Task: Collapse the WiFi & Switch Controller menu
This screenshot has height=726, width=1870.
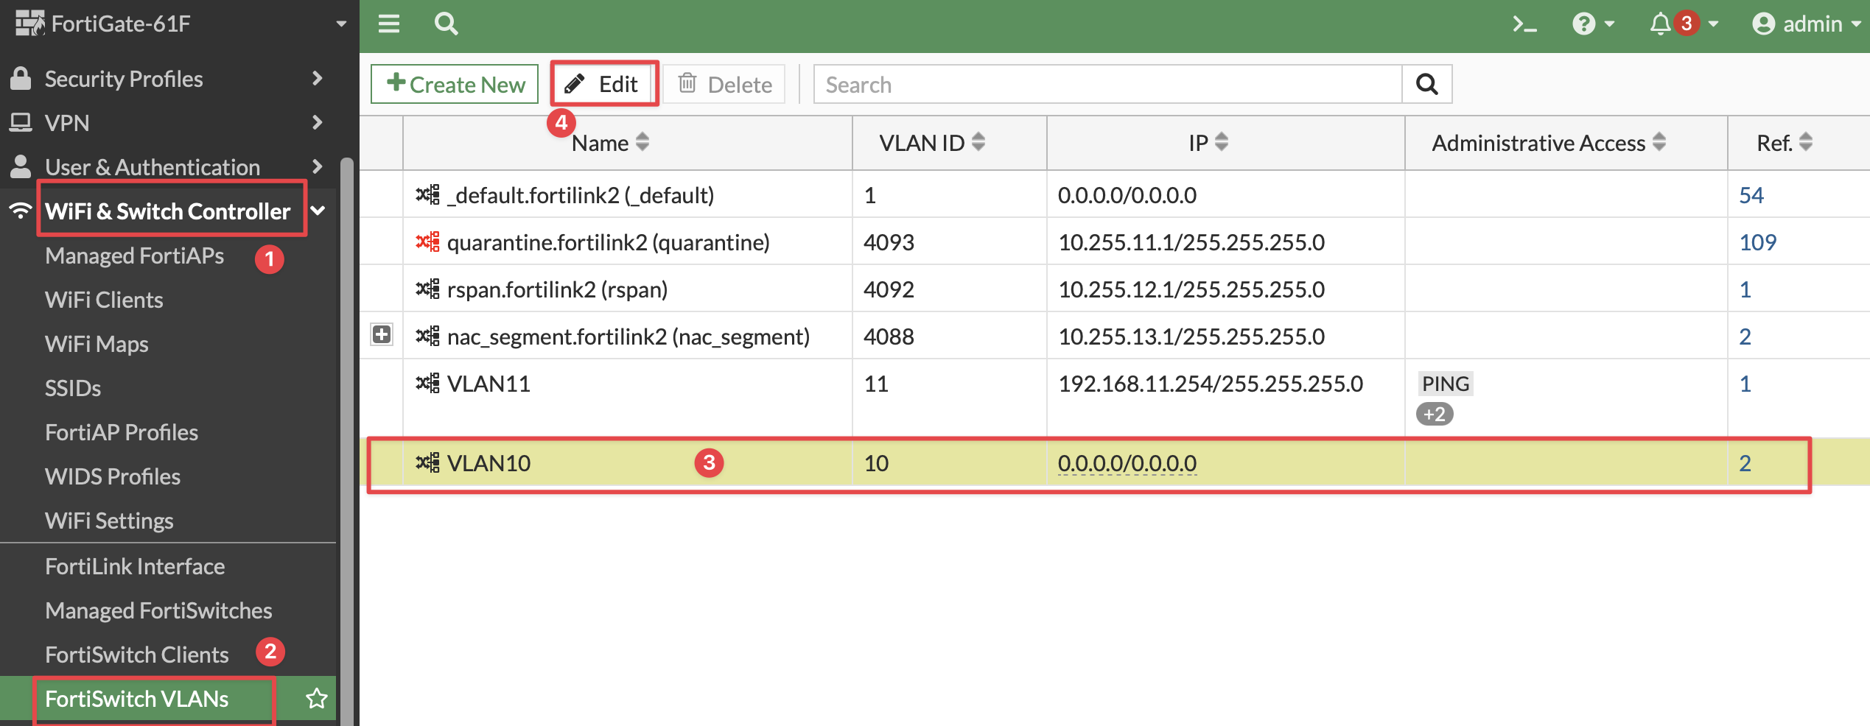Action: coord(318,211)
